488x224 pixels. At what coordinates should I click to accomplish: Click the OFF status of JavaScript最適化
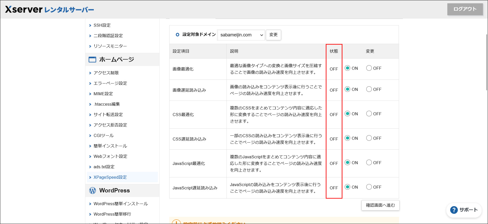click(x=334, y=163)
